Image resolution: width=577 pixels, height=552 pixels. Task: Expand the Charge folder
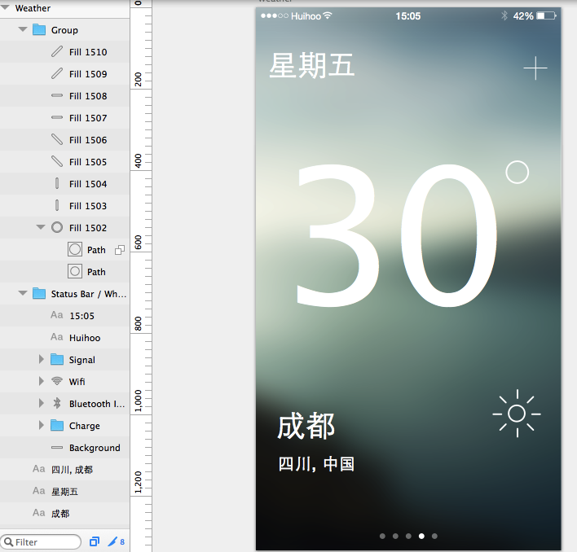(x=42, y=426)
